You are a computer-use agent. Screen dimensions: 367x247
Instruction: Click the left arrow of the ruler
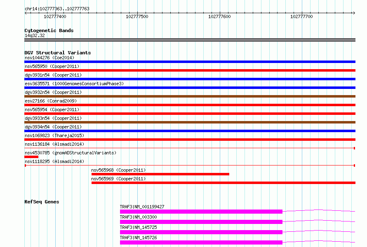pos(26,13)
